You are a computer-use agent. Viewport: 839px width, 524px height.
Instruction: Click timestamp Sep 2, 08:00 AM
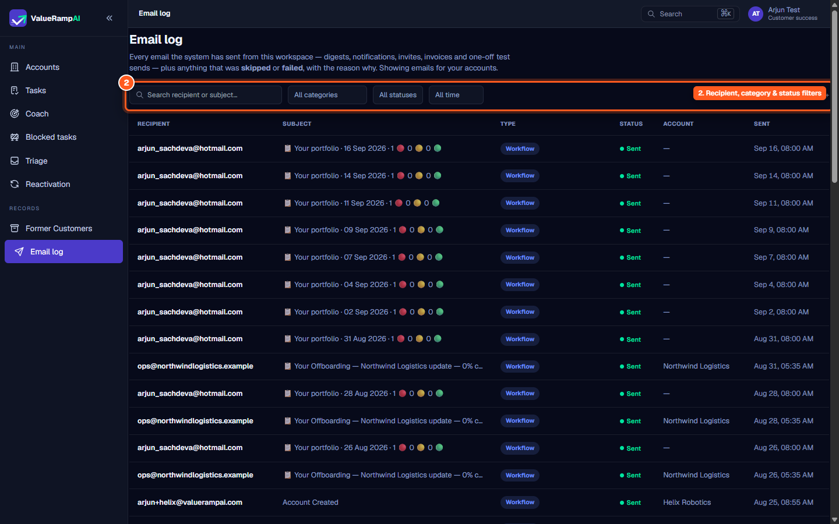[x=781, y=312]
